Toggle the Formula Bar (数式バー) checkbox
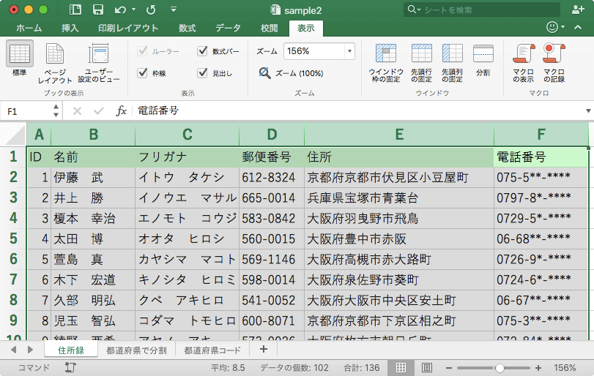 coord(202,50)
